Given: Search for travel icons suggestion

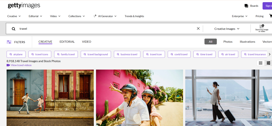Looking at the screenshot, I should (40, 54).
